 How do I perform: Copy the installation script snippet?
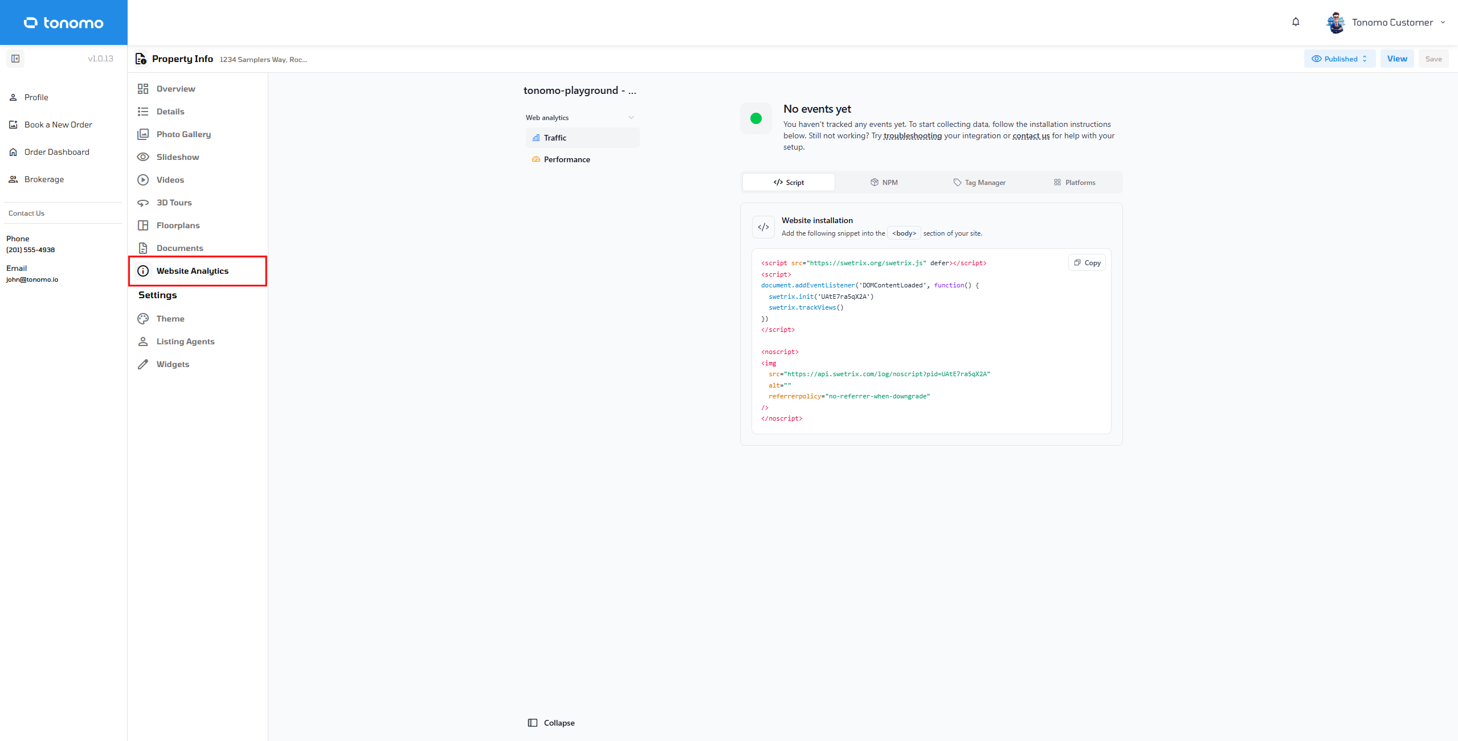tap(1087, 263)
